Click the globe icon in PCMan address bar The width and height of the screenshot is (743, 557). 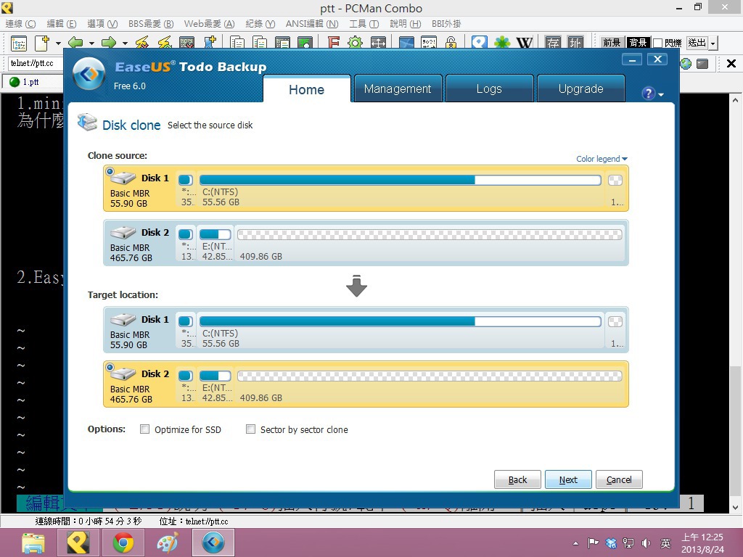[686, 64]
